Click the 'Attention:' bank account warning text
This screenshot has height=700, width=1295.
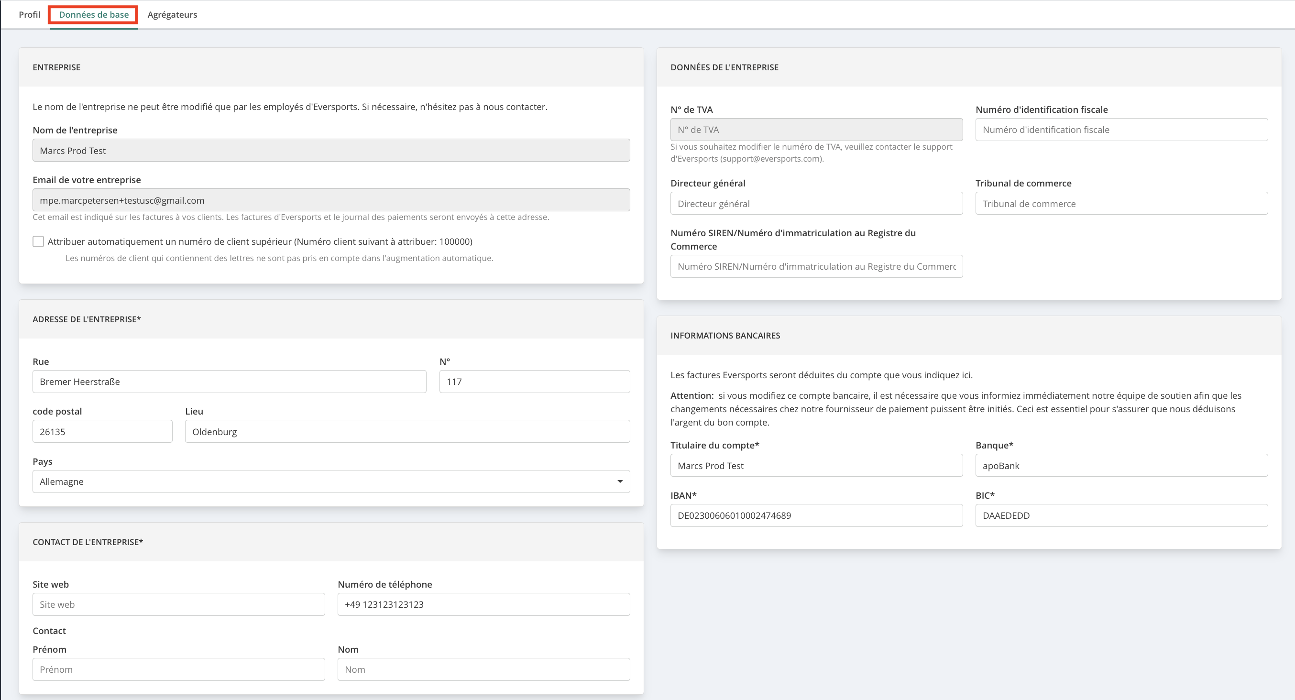click(x=955, y=408)
